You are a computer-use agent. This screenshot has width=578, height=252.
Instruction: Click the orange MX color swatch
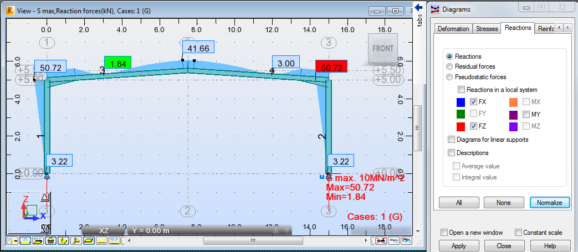[x=513, y=102]
